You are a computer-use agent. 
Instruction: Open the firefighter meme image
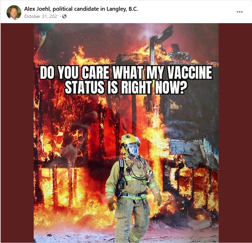(126, 133)
